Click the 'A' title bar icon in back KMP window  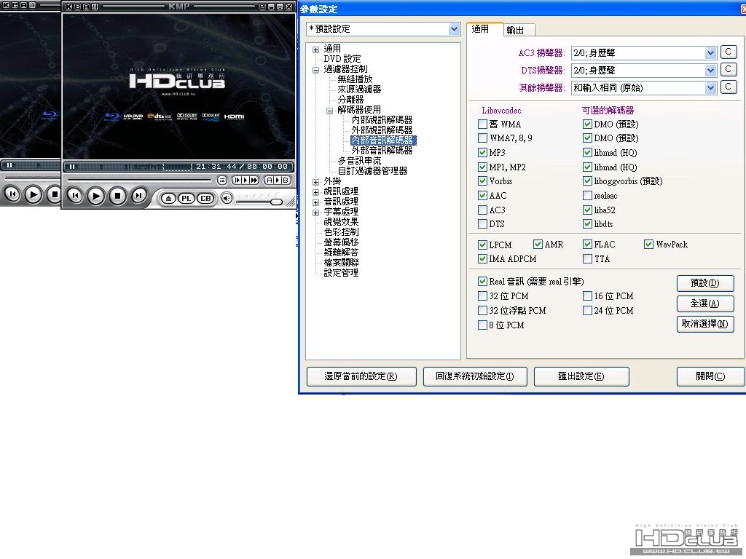[23, 5]
